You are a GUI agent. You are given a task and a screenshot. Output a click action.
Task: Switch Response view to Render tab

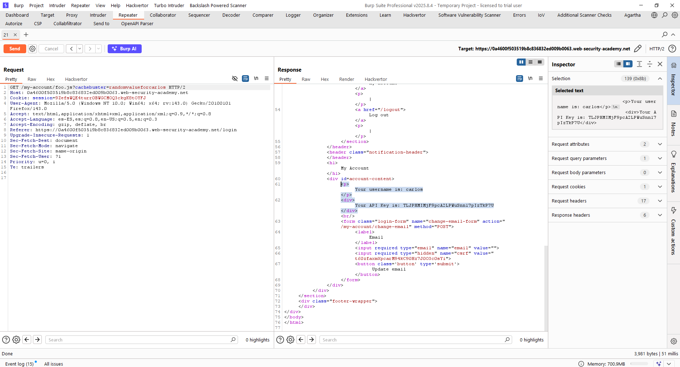coord(346,79)
